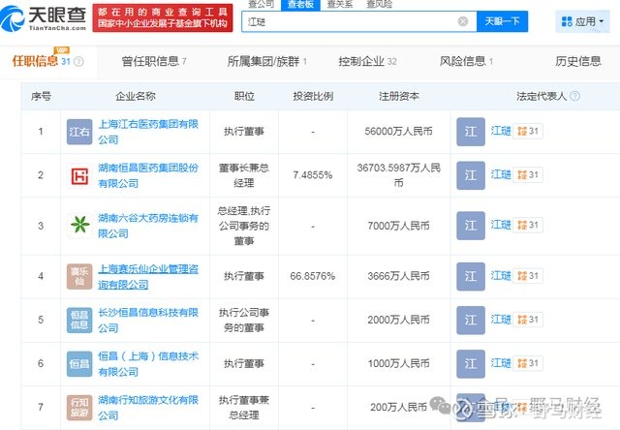Click the 31 companies badge in row 6

click(528, 363)
